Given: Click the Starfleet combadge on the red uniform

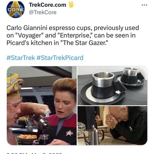Looking at the screenshot, I should click(x=69, y=133).
